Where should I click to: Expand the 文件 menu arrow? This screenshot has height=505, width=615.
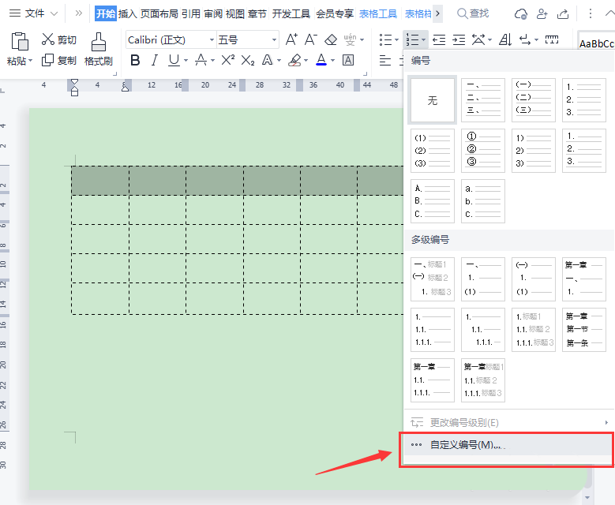click(x=54, y=13)
